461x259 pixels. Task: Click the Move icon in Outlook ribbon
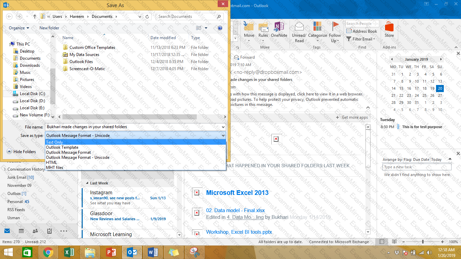pyautogui.click(x=249, y=27)
